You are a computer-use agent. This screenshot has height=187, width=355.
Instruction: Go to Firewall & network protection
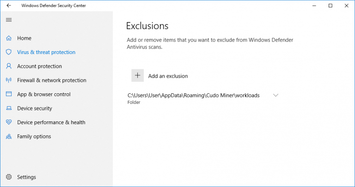pos(52,80)
